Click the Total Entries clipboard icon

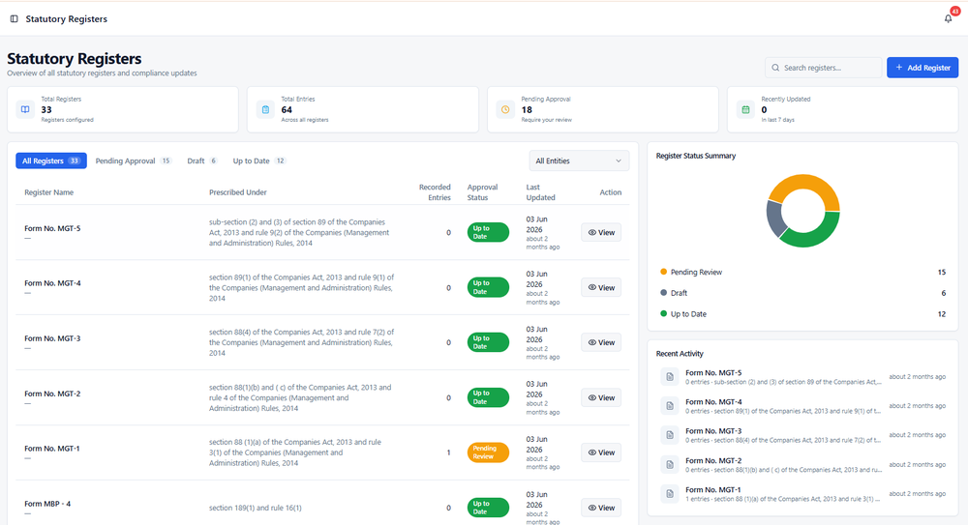tap(265, 109)
